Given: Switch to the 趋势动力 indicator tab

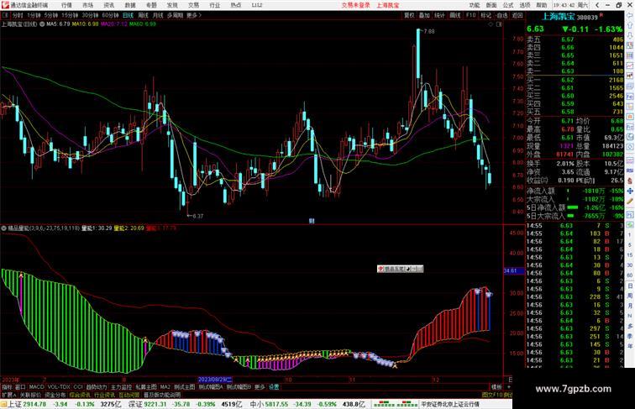Looking at the screenshot, I should (97, 387).
